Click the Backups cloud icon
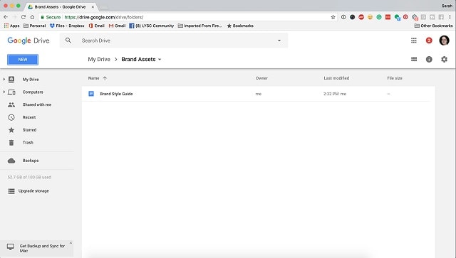Screen dimensions: 456x258 click(11, 161)
